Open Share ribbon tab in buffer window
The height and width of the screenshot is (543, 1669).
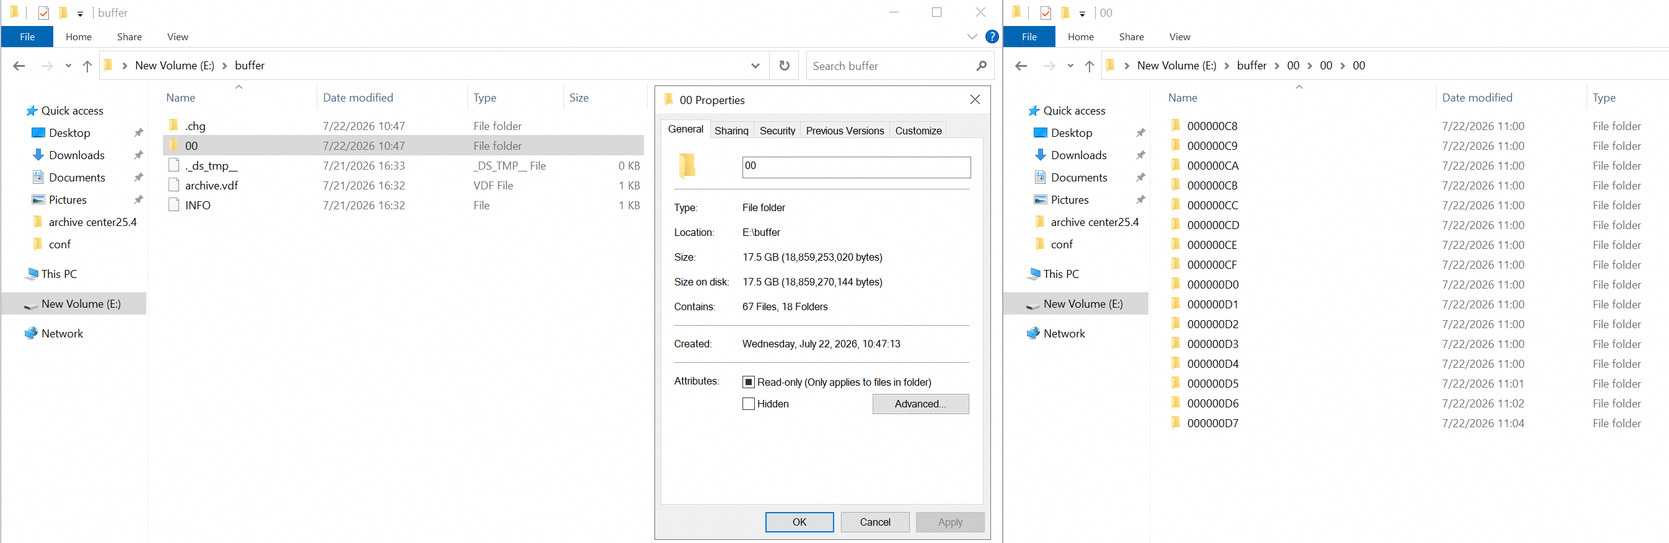click(x=130, y=37)
